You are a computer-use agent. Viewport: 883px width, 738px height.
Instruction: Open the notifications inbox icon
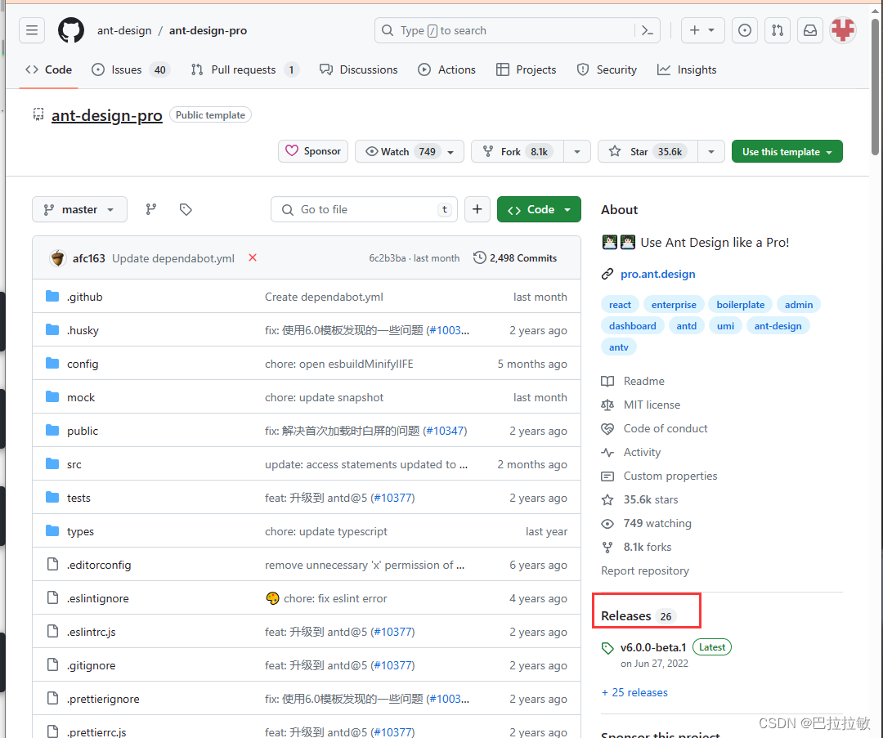point(809,30)
